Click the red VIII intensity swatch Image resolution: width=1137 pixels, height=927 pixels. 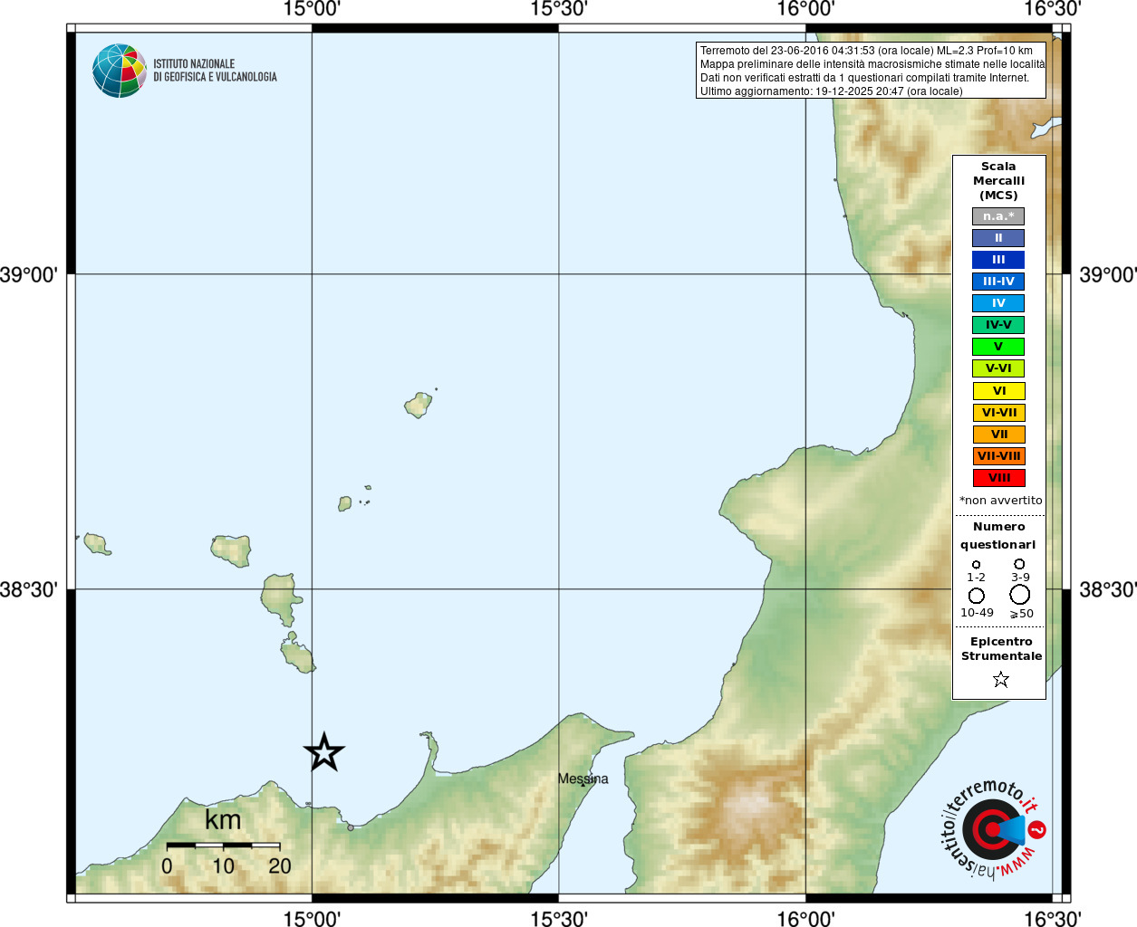pyautogui.click(x=998, y=478)
